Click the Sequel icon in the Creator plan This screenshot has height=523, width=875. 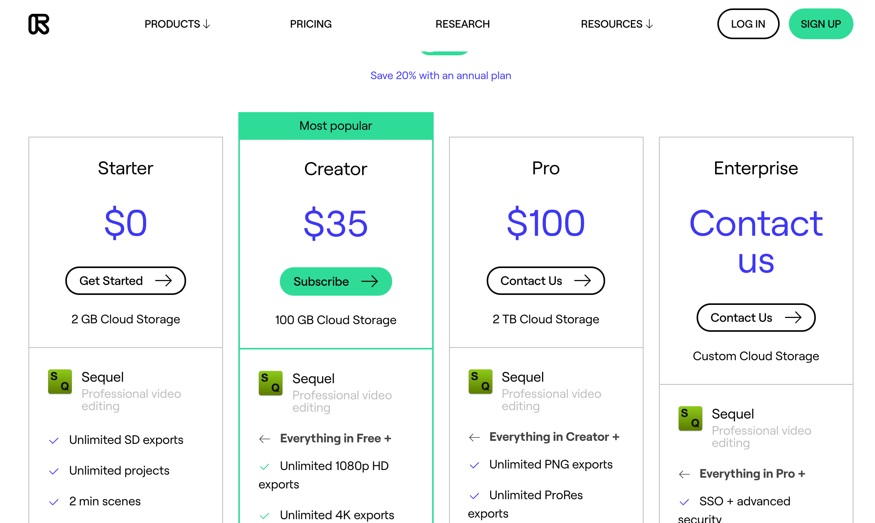[x=271, y=383]
